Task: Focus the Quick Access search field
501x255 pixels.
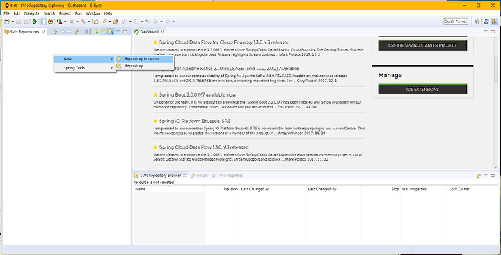Action: pos(456,22)
